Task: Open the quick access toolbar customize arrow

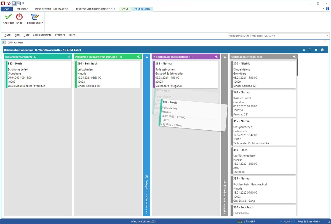Action: tap(23, 3)
